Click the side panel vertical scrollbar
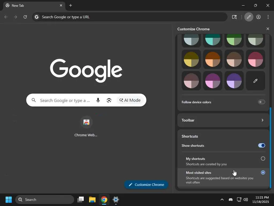The width and height of the screenshot is (274, 206). pos(271,148)
